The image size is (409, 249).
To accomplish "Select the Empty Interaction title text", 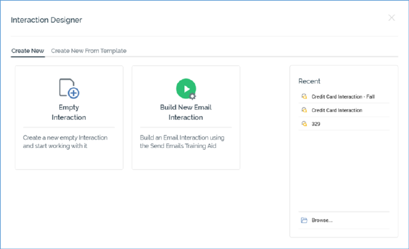I will click(x=69, y=112).
